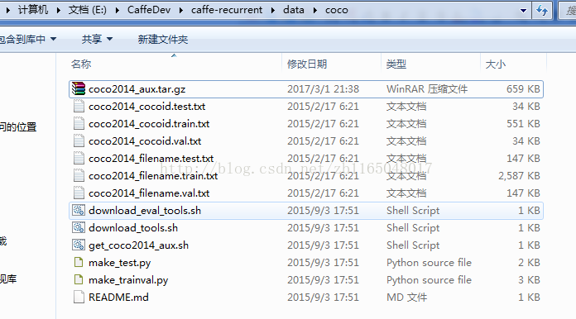Open the 共享 dropdown menu
Screen dimensions: 576x319
coord(97,39)
